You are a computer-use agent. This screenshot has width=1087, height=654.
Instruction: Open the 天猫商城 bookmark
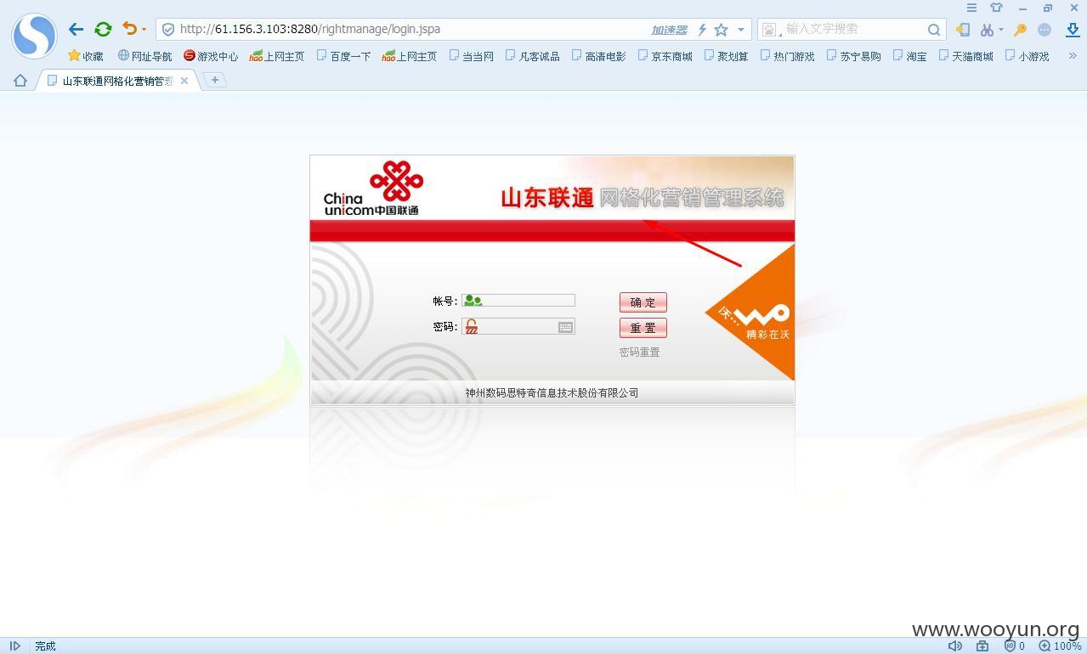click(966, 56)
